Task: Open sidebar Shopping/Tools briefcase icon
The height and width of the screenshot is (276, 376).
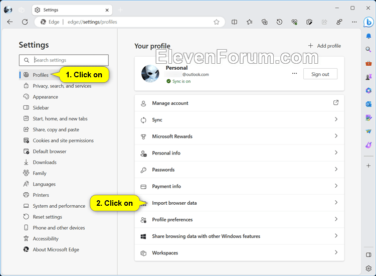Action: [x=368, y=63]
